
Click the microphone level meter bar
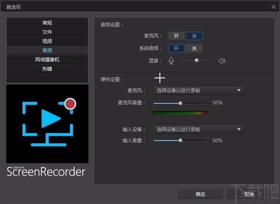click(x=180, y=113)
